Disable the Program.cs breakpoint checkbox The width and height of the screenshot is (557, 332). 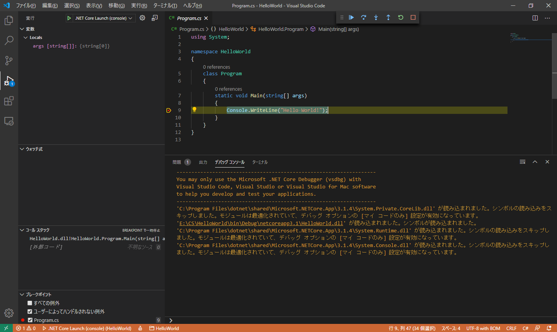click(30, 320)
